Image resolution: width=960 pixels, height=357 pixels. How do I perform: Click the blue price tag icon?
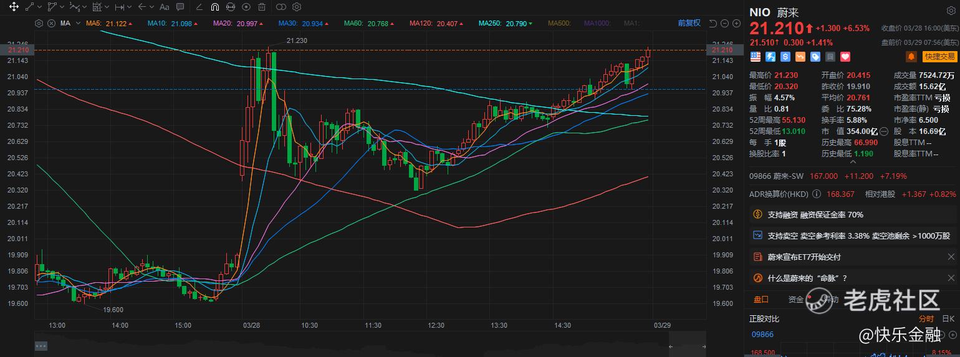[x=815, y=57]
